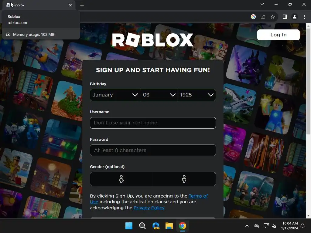The width and height of the screenshot is (311, 233).
Task: Focus the Password input field
Action: point(153,150)
